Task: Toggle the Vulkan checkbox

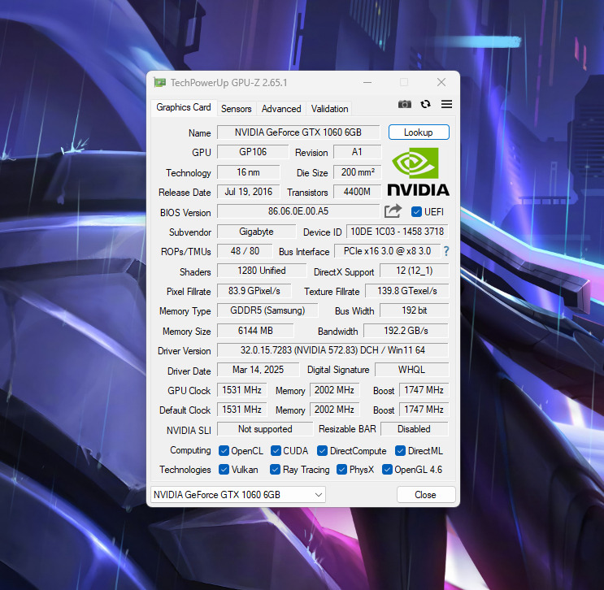Action: pyautogui.click(x=224, y=470)
